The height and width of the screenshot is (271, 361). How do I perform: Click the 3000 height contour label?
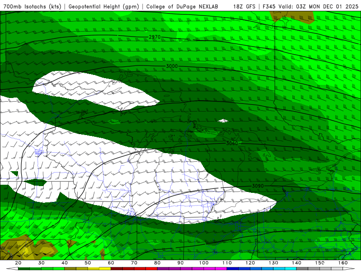coord(172,66)
